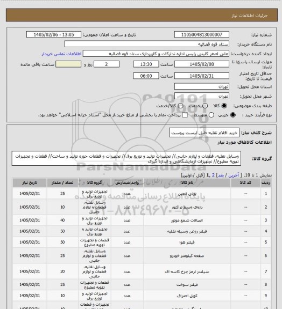This screenshot has height=309, width=282.
Task: Go to page 2 of items
Action: pyautogui.click(x=213, y=175)
